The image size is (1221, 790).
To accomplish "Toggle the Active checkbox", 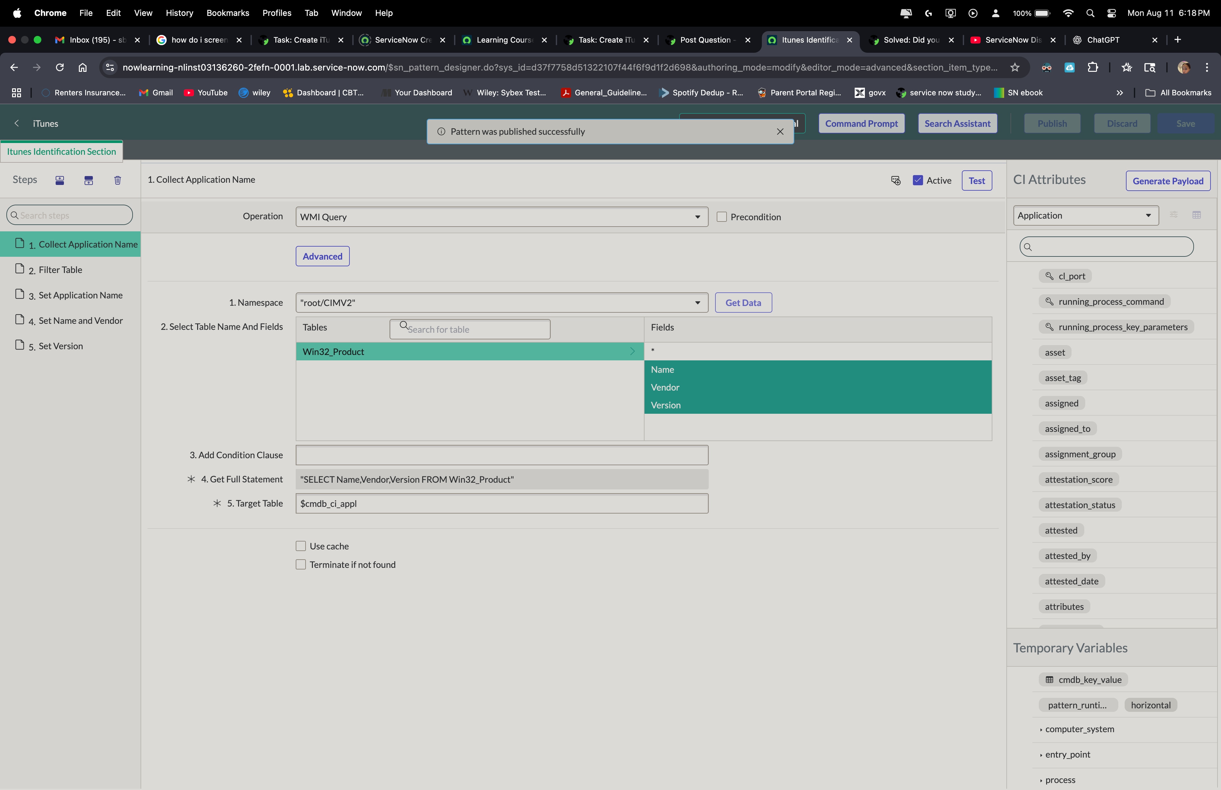I will click(x=918, y=180).
